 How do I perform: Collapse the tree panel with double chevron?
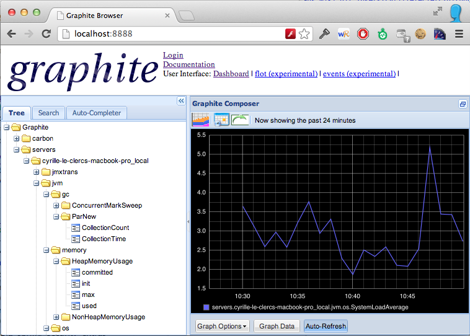[181, 101]
